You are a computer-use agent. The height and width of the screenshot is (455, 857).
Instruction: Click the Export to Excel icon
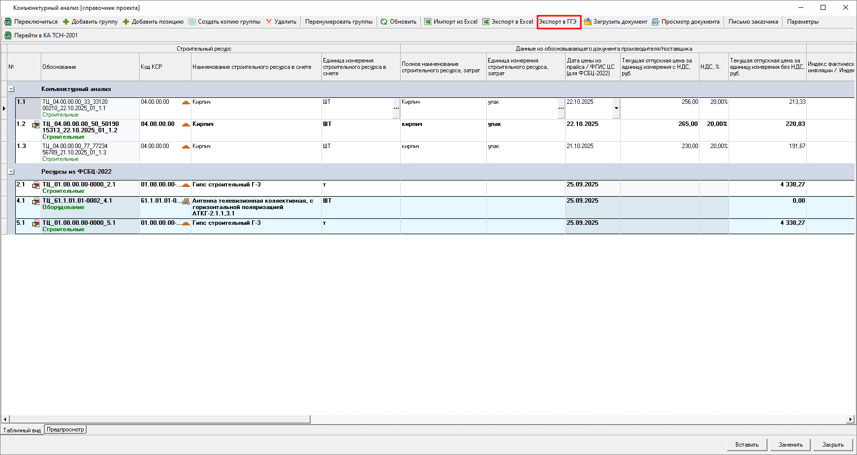(486, 22)
